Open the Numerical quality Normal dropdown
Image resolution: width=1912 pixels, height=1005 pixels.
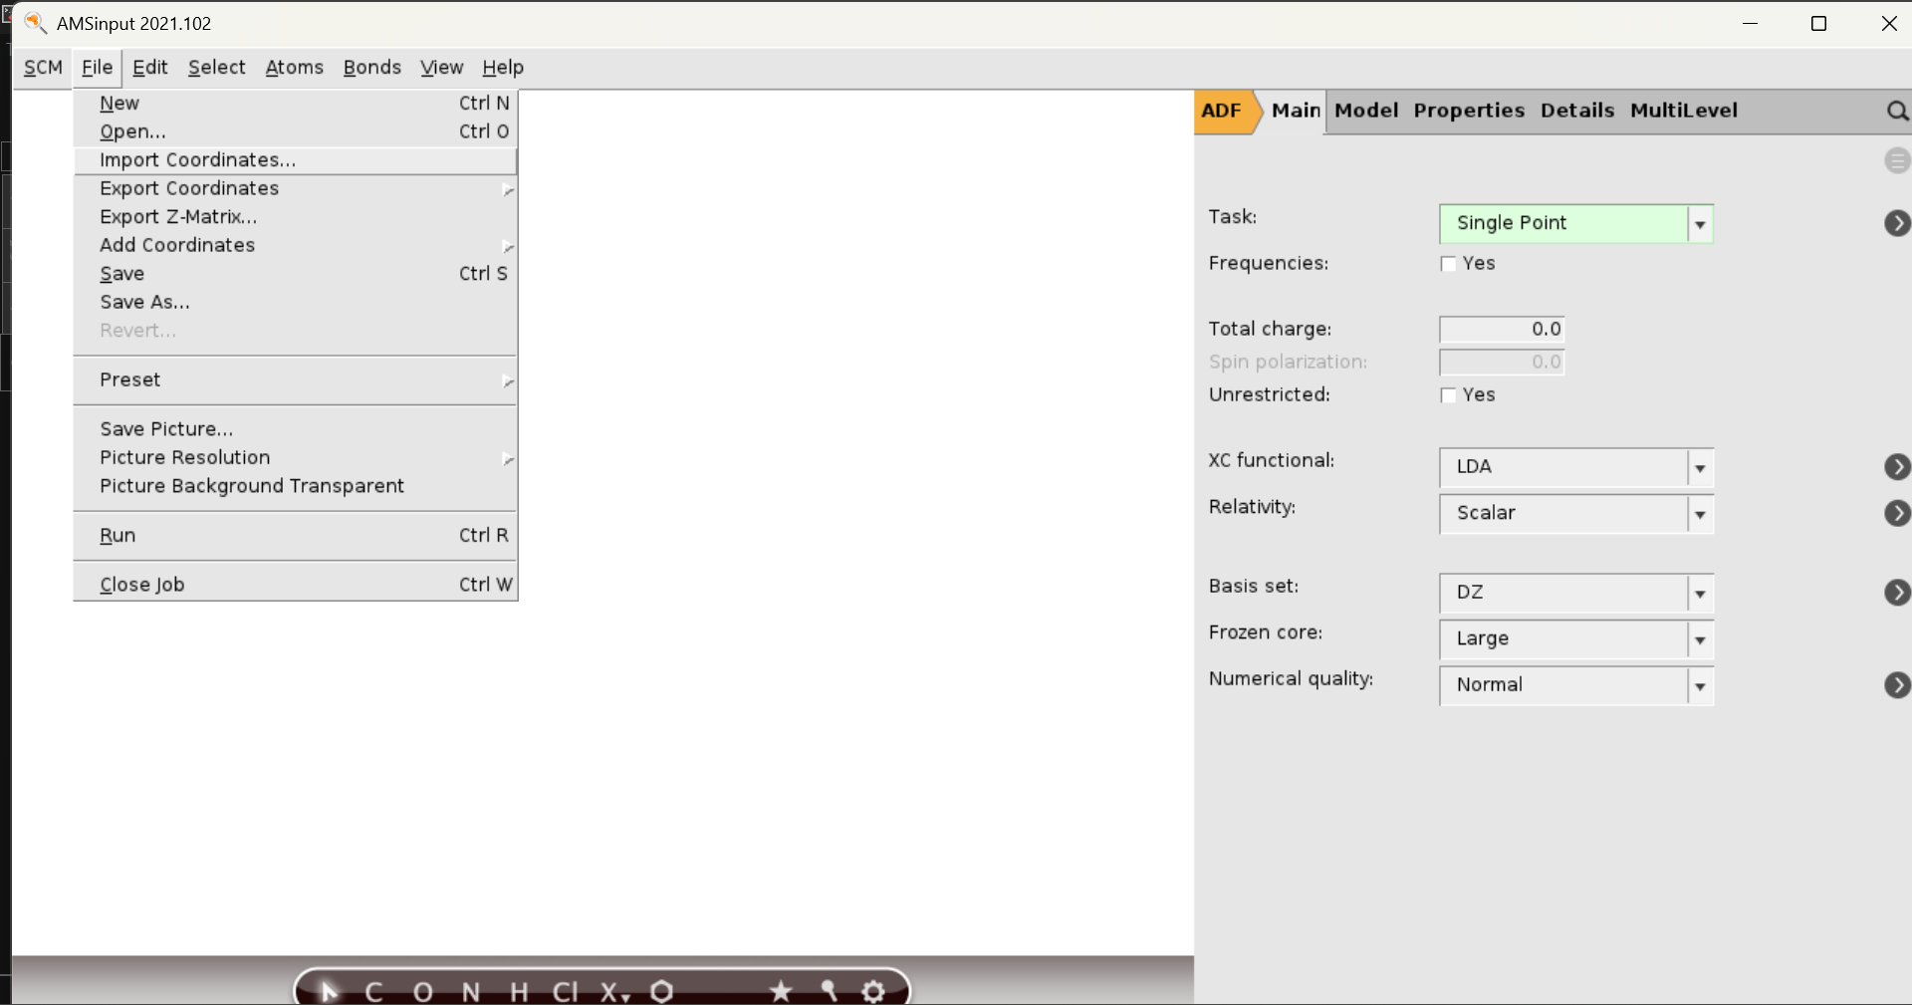point(1575,686)
